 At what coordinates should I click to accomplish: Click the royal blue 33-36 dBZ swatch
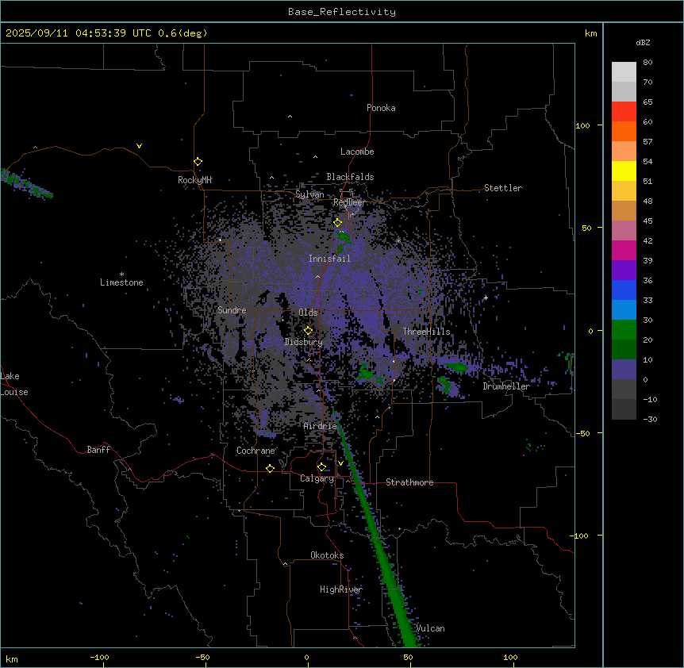tap(624, 290)
